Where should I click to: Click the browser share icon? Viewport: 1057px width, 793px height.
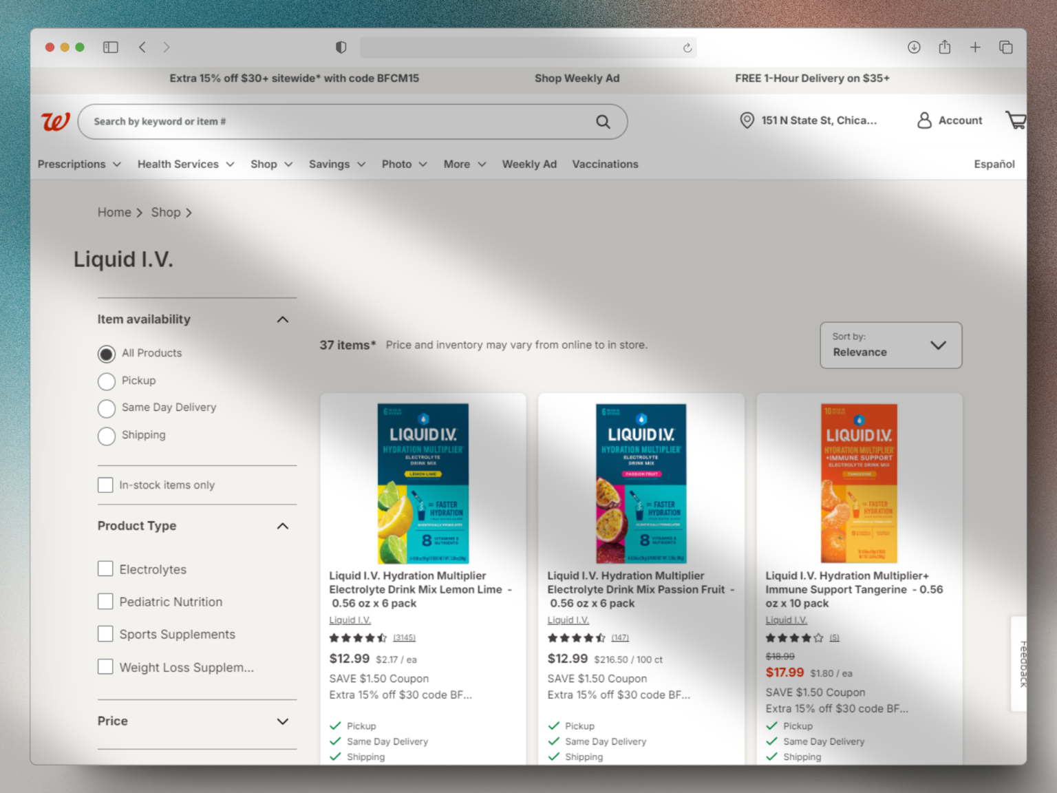click(x=945, y=47)
